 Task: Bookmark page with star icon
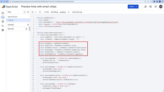[x=151, y=2]
